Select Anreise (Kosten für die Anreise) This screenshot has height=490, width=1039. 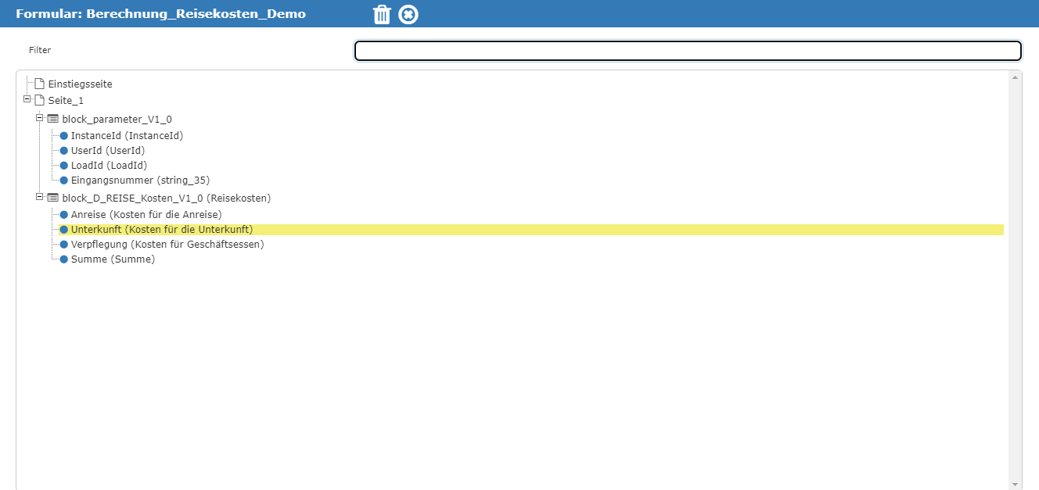coord(146,214)
